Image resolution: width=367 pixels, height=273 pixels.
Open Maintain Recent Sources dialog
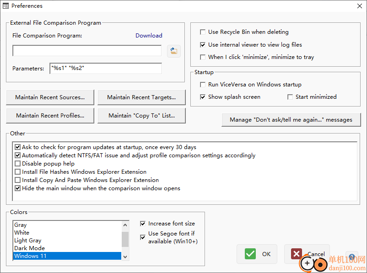coord(50,97)
